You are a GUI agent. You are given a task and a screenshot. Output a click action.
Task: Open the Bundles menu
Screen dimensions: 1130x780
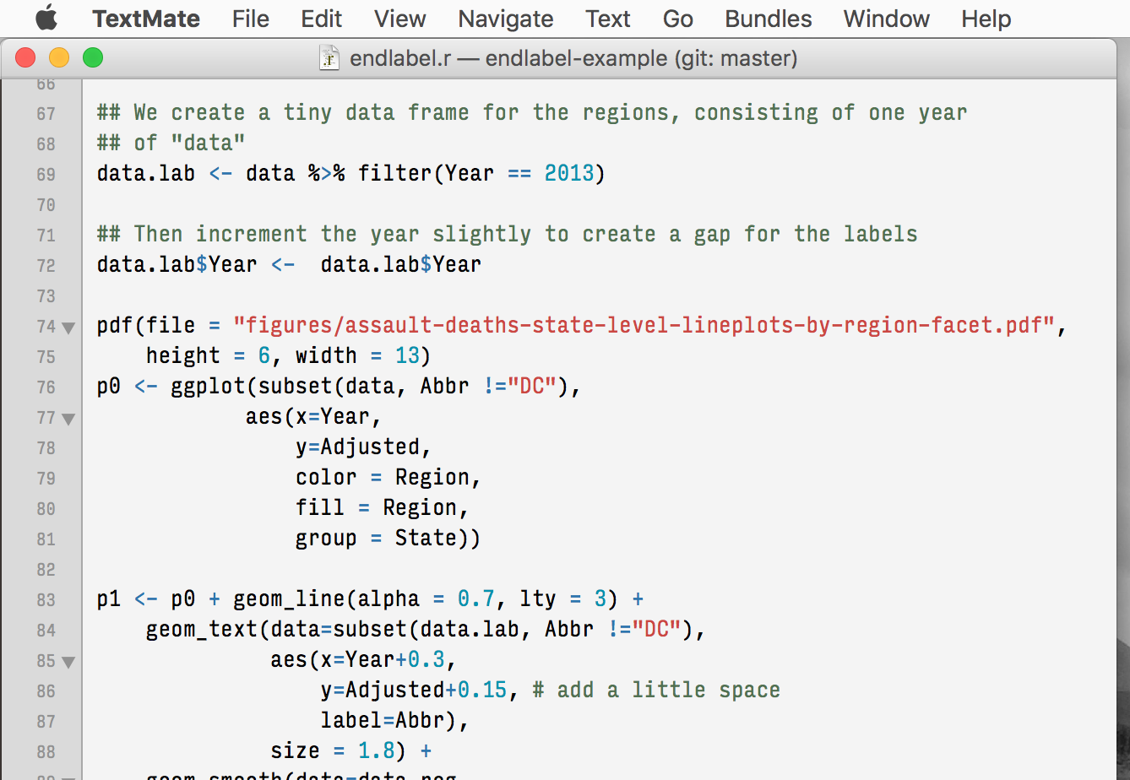pyautogui.click(x=769, y=19)
